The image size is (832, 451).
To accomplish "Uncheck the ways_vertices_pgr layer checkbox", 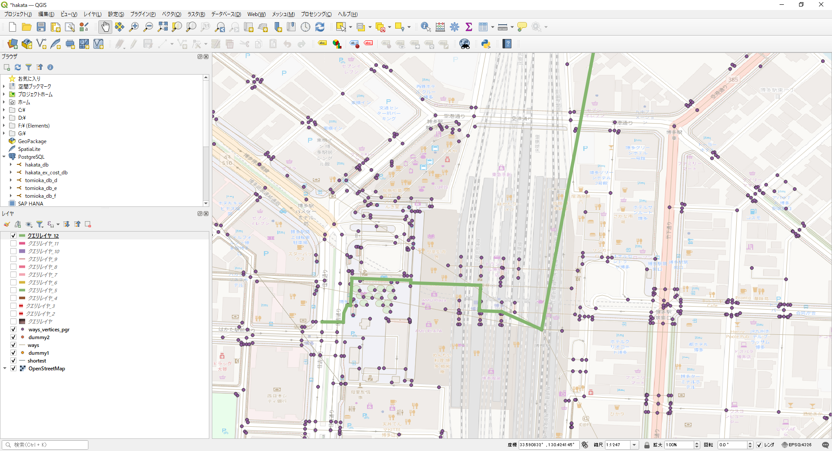I will (x=13, y=330).
